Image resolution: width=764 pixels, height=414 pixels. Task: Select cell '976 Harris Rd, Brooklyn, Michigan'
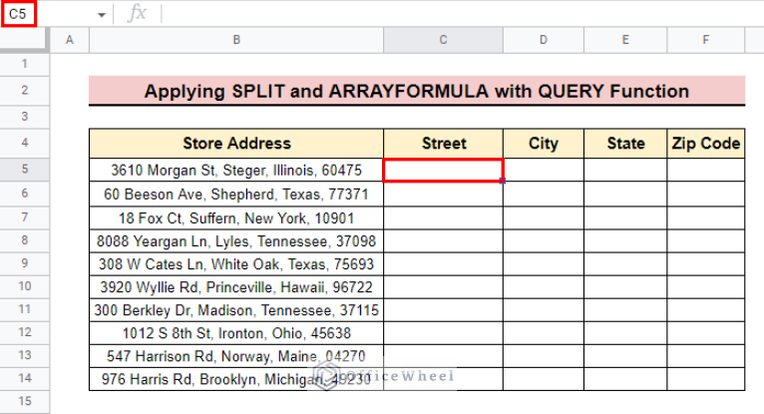pos(236,379)
